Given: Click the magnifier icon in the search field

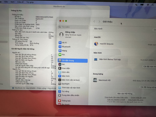Looking at the screenshot, I should 60,27.
